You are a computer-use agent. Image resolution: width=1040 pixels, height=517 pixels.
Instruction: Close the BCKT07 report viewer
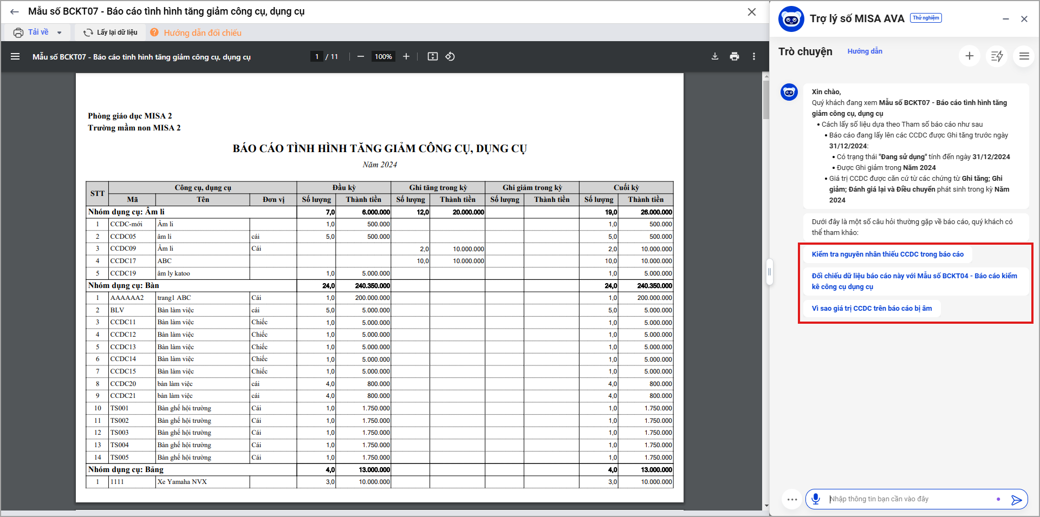(752, 12)
